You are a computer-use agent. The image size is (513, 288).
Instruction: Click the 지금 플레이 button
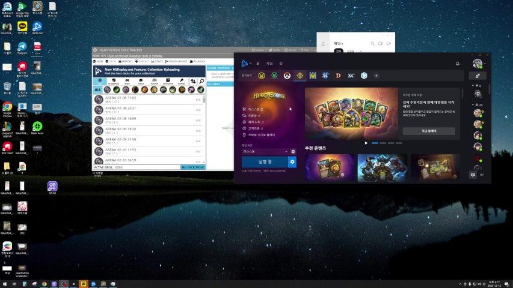(429, 131)
